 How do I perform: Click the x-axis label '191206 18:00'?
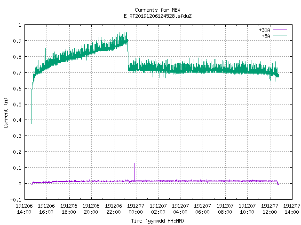69,209
